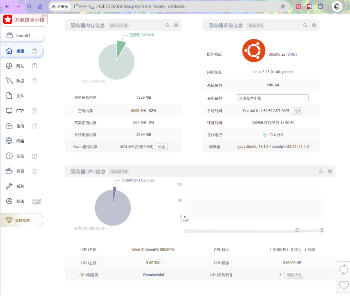350x296 pixels.
Task: Bookmark this page with the star icon
Action: click(x=283, y=6)
